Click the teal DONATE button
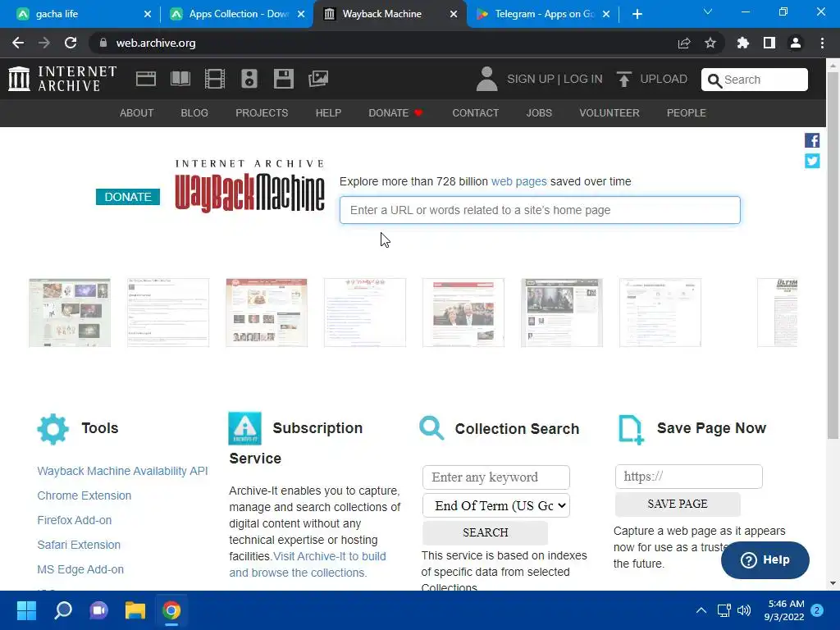The image size is (840, 630). click(128, 197)
